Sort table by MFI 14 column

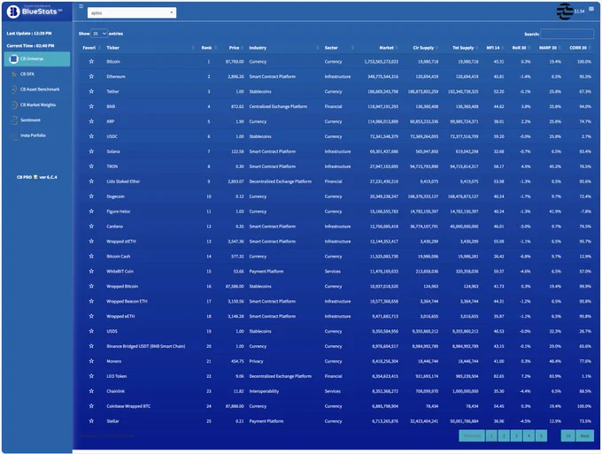[495, 48]
